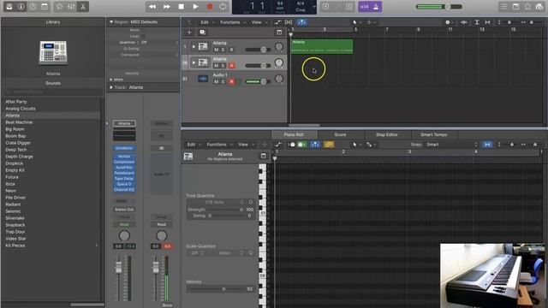Toggle catch playhead in Tracks area
This screenshot has width=548, height=308.
pos(302,22)
